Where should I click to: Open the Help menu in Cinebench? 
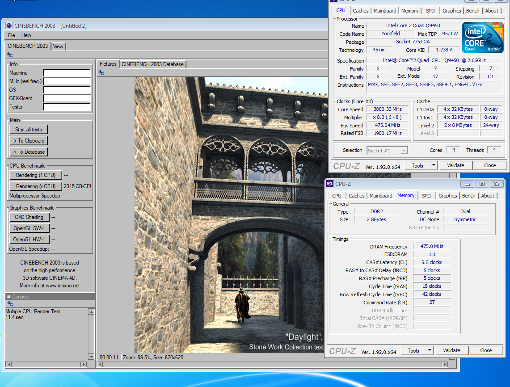pos(26,35)
